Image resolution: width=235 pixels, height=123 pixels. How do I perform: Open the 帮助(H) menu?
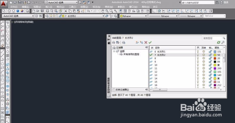pyautogui.click(x=146, y=7)
